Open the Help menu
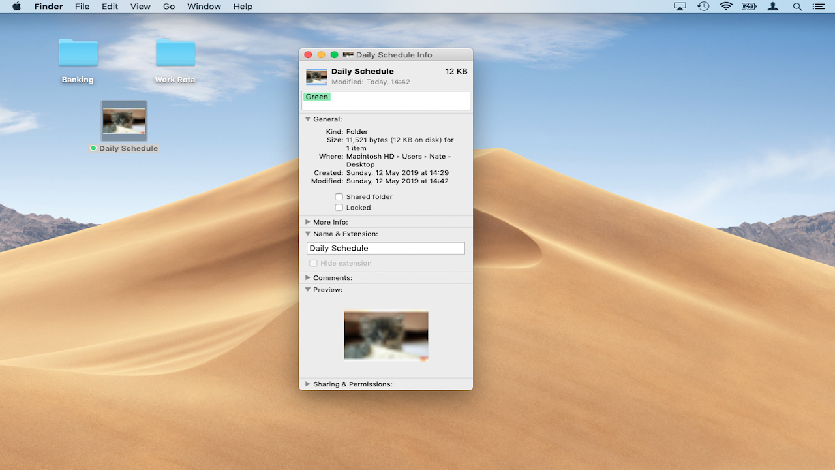This screenshot has width=835, height=470. (x=243, y=7)
